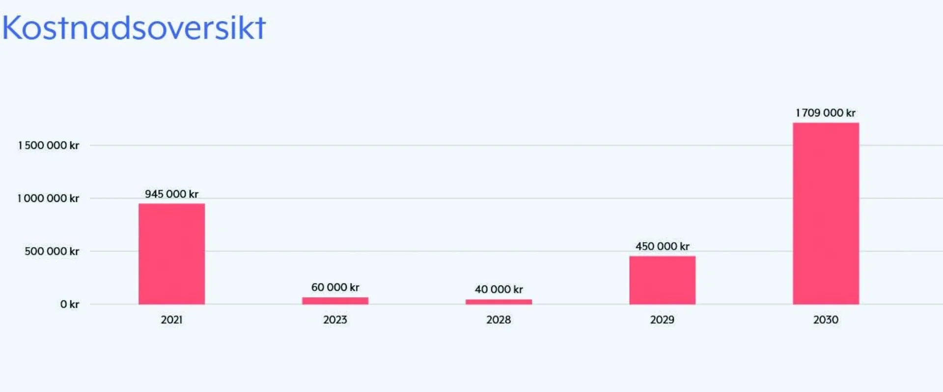The image size is (943, 392).
Task: Select the 2029 x-axis year label
Action: [662, 320]
